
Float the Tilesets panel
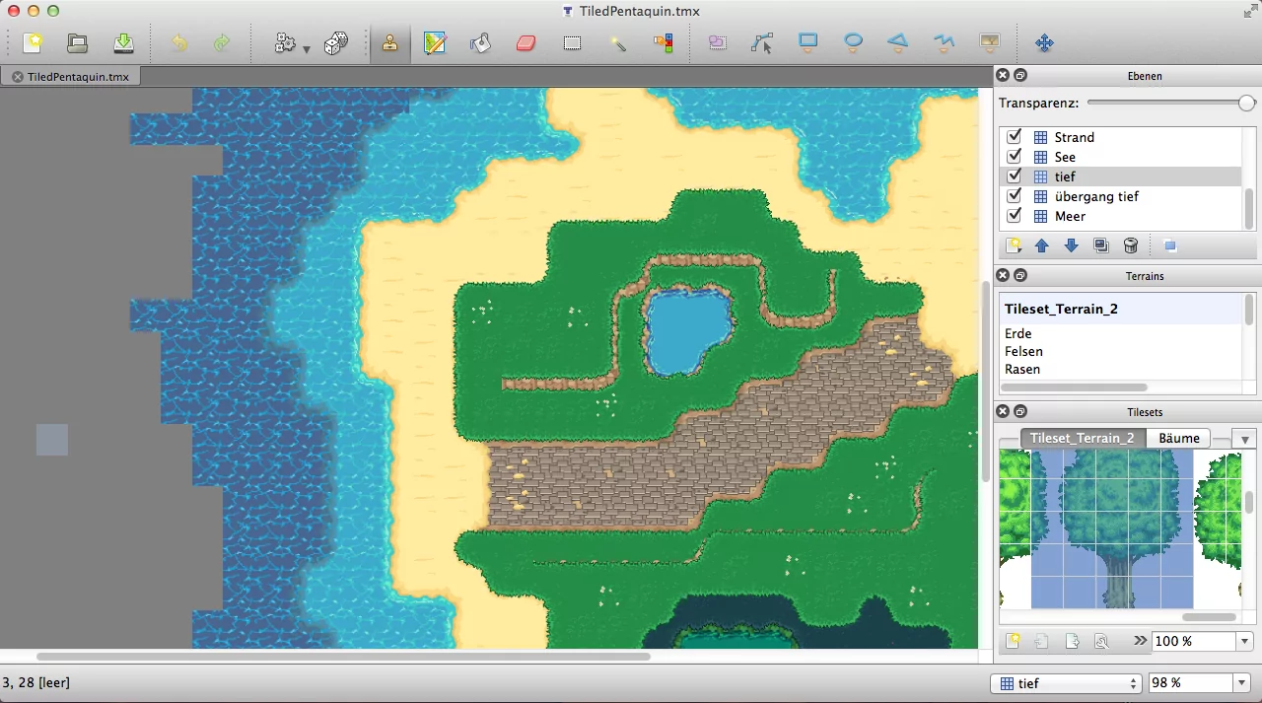pyautogui.click(x=1020, y=411)
